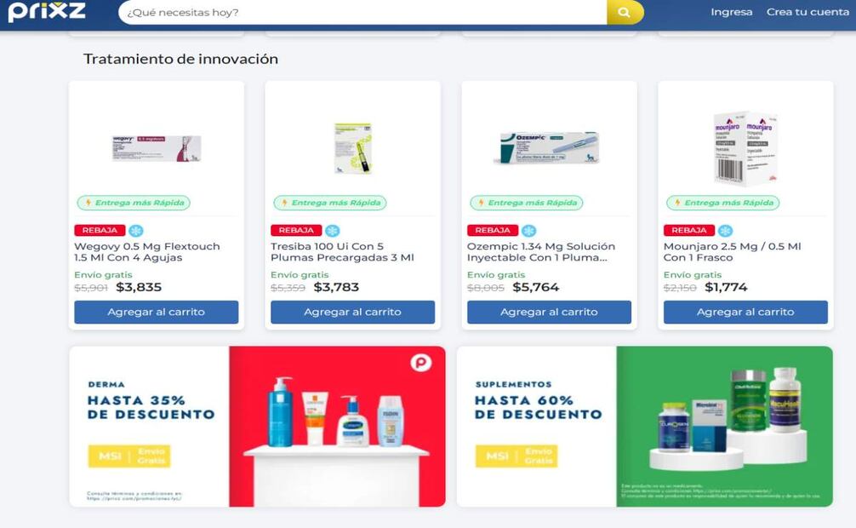The height and width of the screenshot is (528, 856).
Task: Click Entrega más Rápida badge on Wegovy
Action: [134, 203]
